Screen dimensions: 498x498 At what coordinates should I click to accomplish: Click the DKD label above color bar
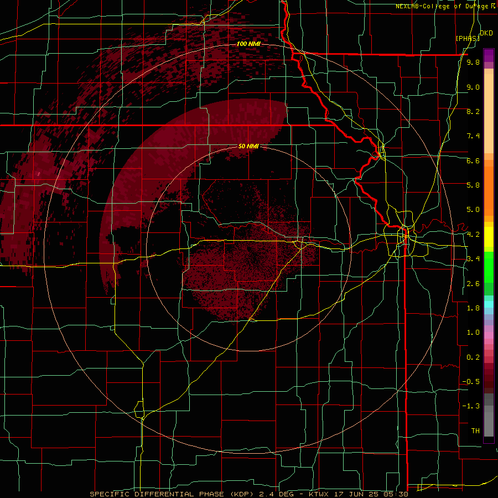(486, 33)
